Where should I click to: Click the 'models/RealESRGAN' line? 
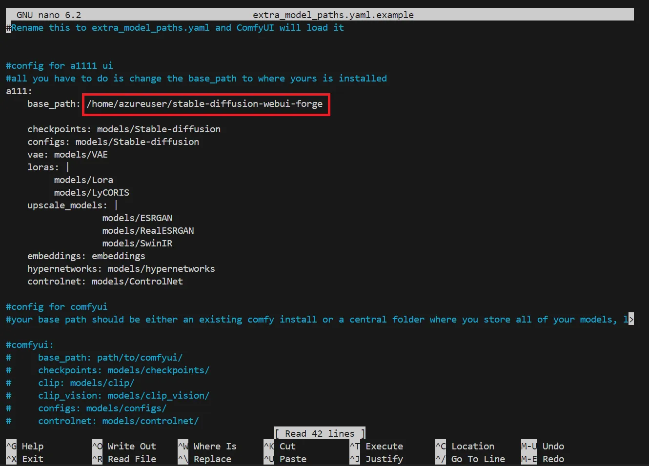click(x=148, y=230)
